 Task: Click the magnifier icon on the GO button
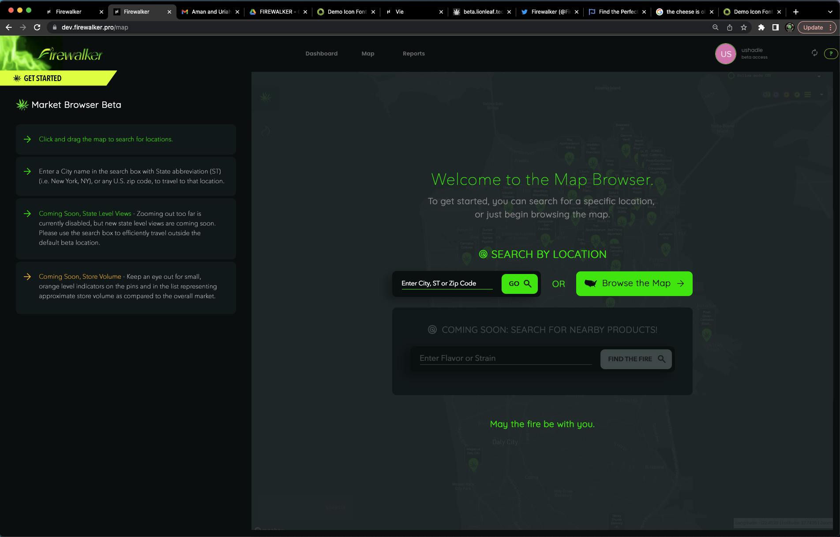528,283
